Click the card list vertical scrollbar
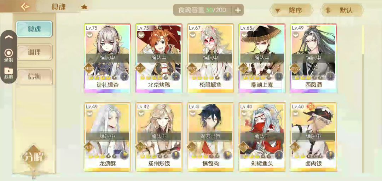Image resolution: width=382 pixels, height=181 pixels. coord(363,99)
